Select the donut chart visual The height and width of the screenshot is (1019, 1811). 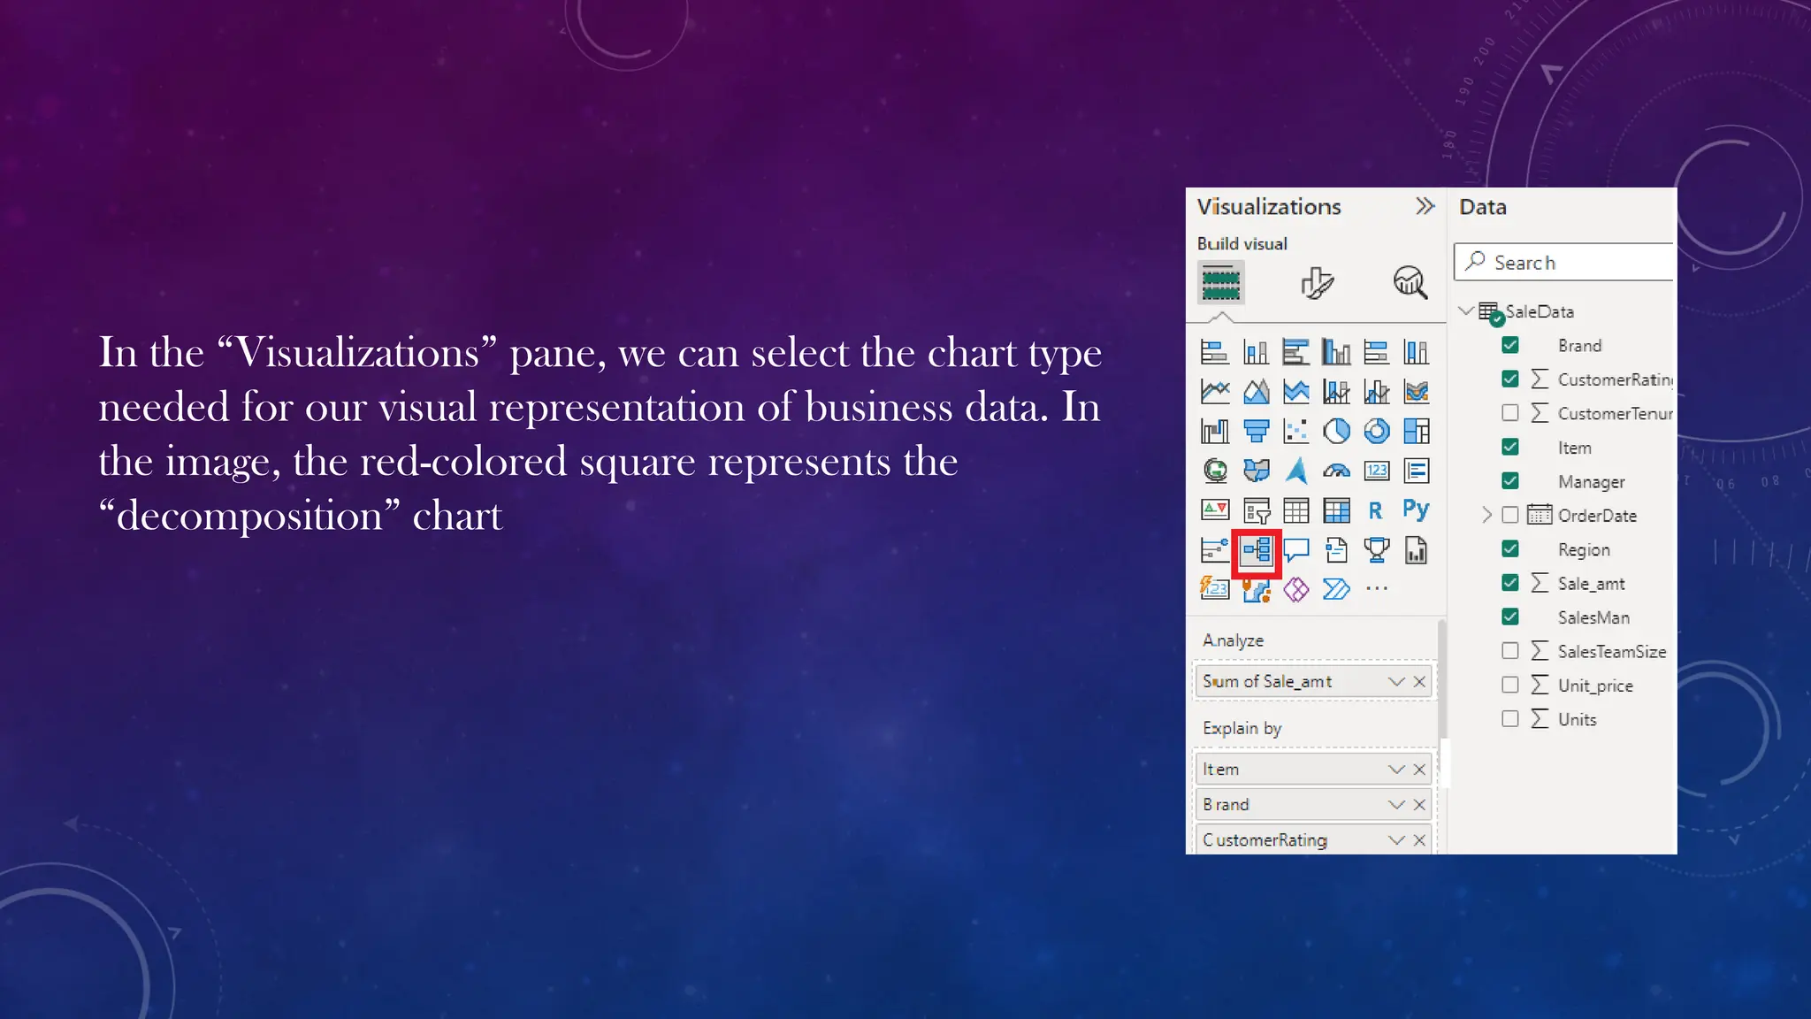click(1376, 431)
